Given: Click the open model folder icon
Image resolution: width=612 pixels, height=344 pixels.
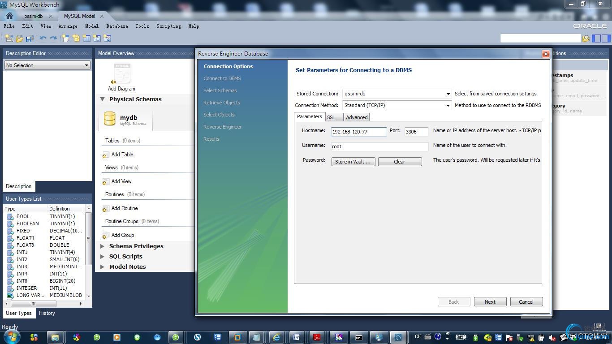Looking at the screenshot, I should 19,39.
